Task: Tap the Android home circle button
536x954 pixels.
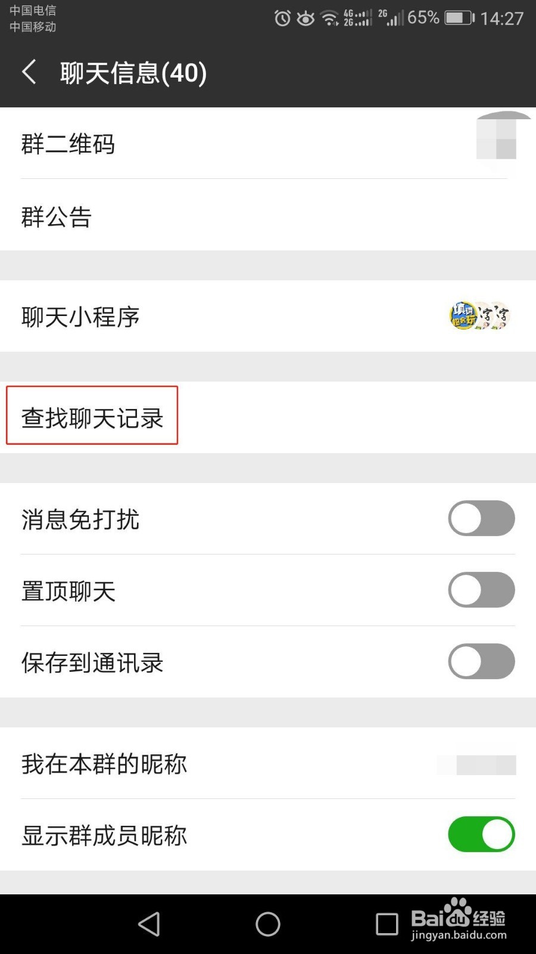Action: point(268,924)
